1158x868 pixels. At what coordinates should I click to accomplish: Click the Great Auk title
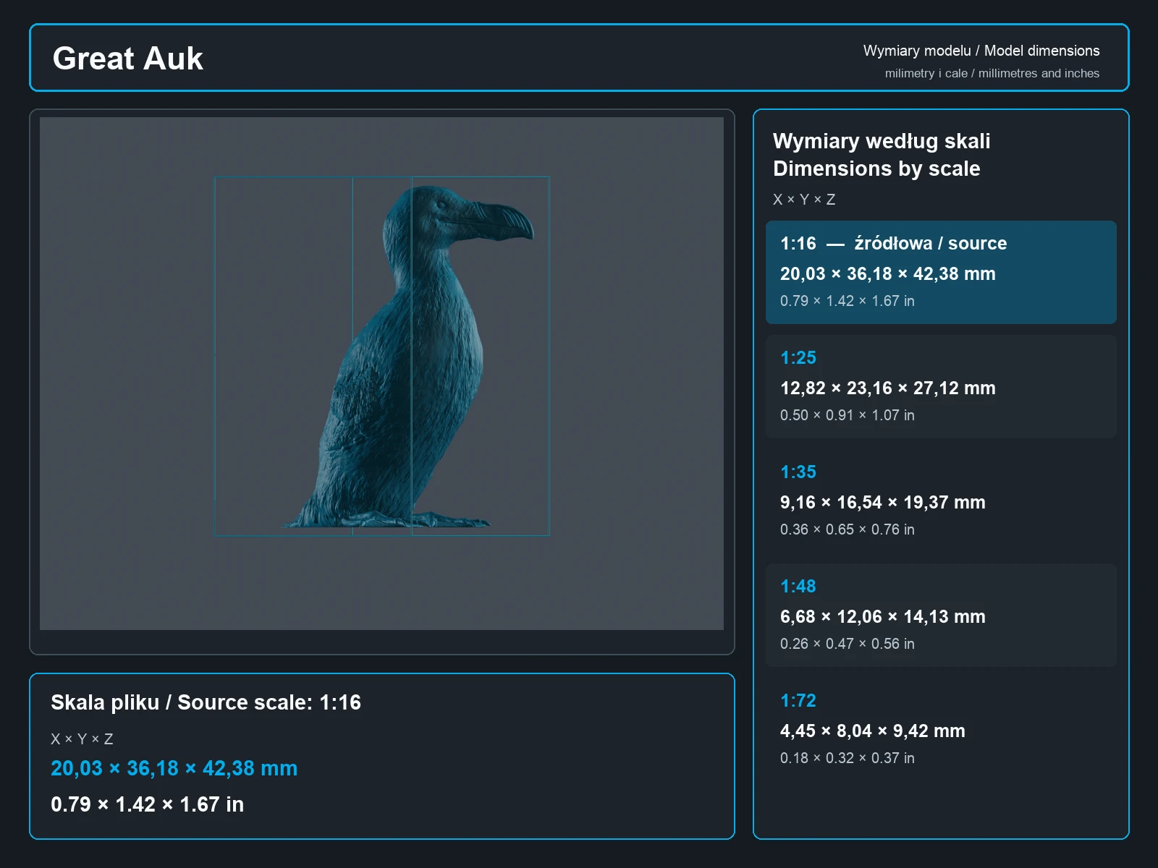127,59
